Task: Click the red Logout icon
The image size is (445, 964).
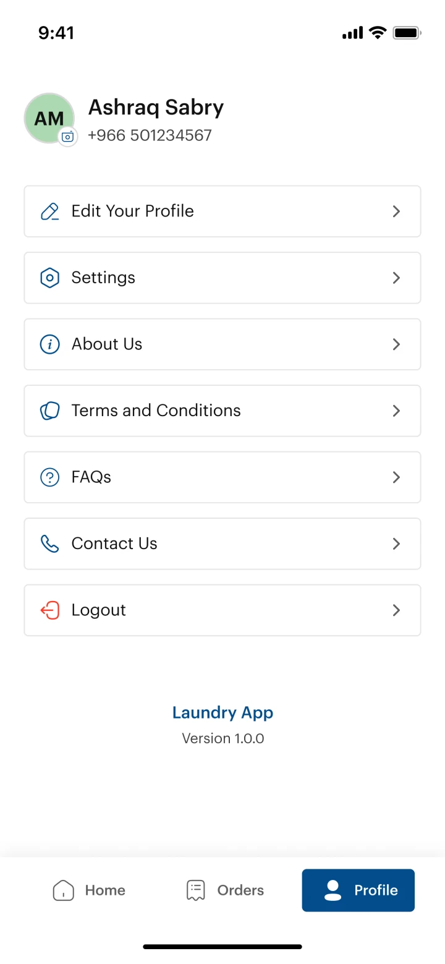Action: (x=49, y=610)
